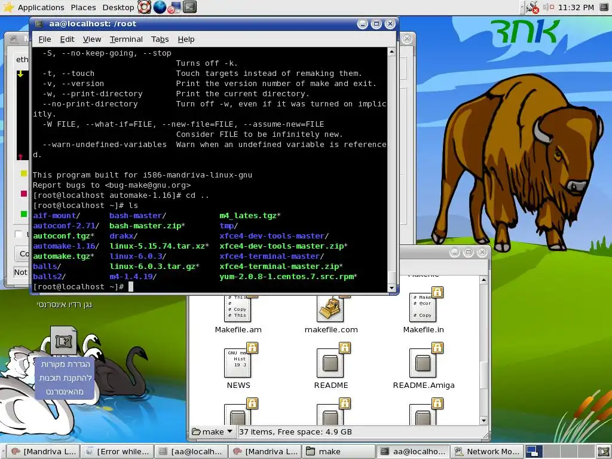The height and width of the screenshot is (459, 612).
Task: Launch the terminal icon in top panel
Action: tap(189, 7)
